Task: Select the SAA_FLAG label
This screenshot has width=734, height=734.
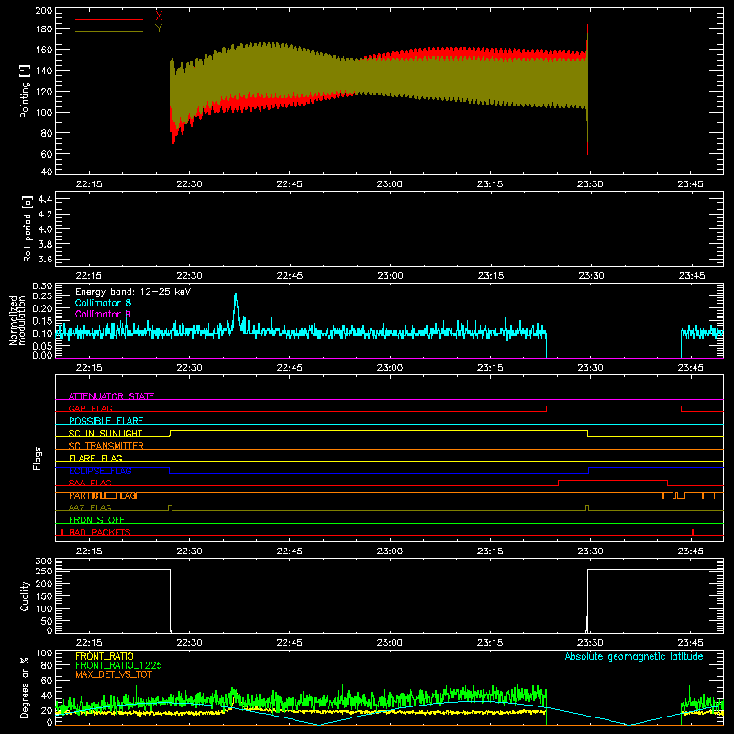Action: pyautogui.click(x=90, y=484)
